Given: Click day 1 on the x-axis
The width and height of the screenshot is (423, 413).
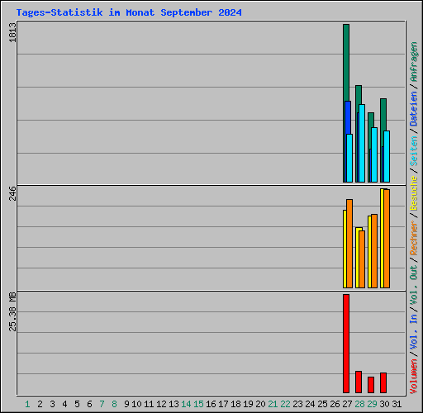Looking at the screenshot, I should [x=27, y=404].
